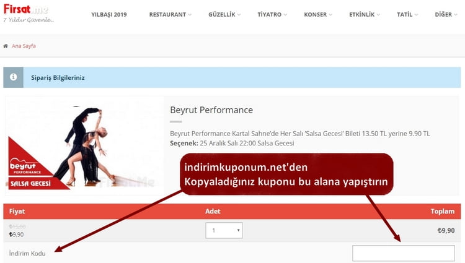Click the Beyrut Performance product title

coord(211,110)
